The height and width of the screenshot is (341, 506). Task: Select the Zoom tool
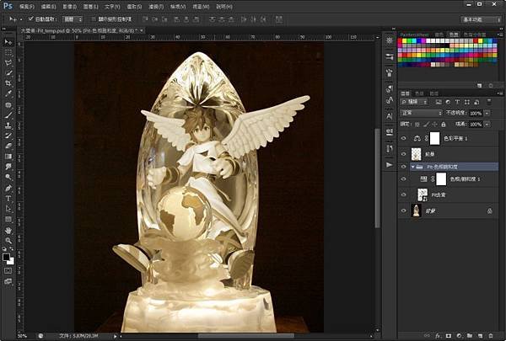click(8, 241)
